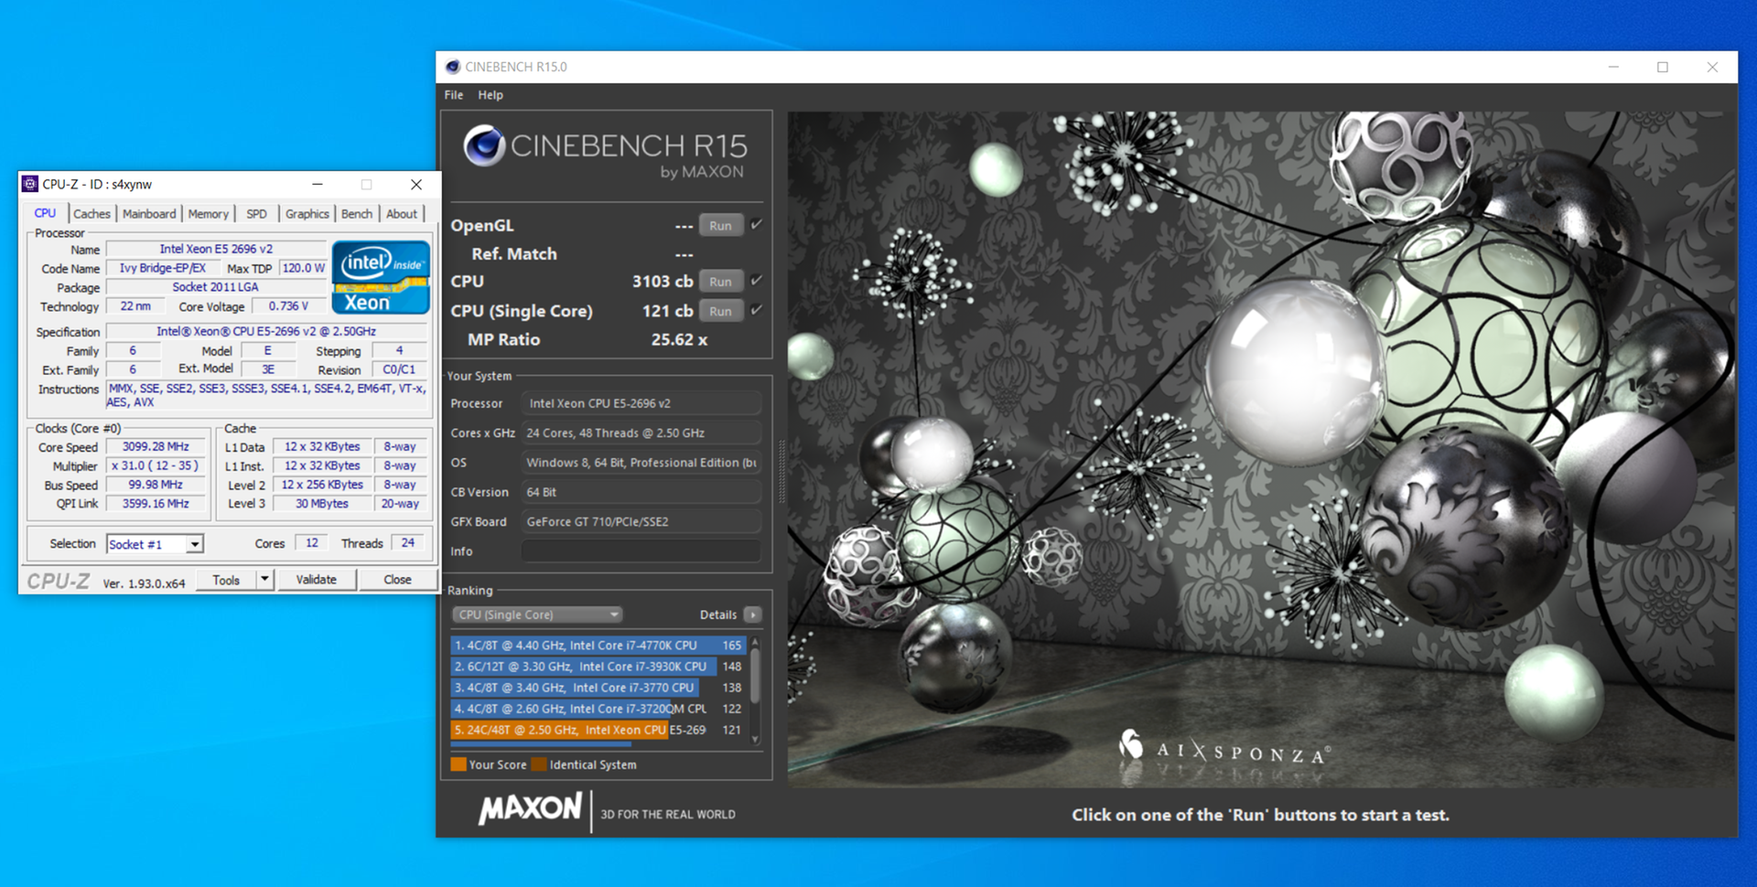Click the Cores x GHz field value
1757x887 pixels.
point(641,433)
